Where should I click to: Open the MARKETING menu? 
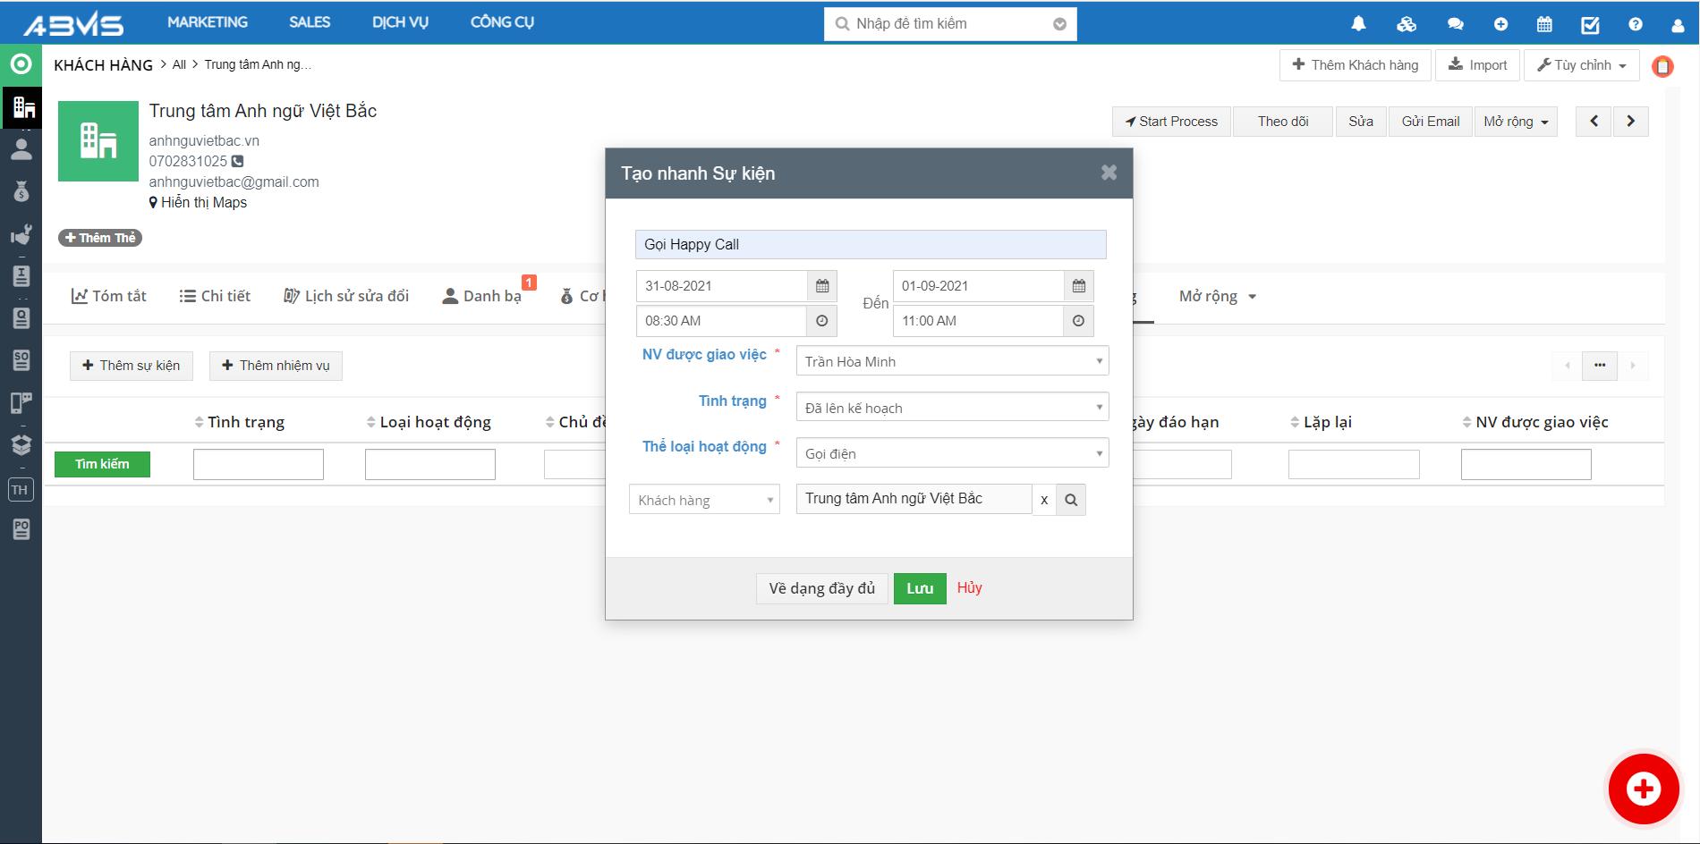tap(208, 22)
